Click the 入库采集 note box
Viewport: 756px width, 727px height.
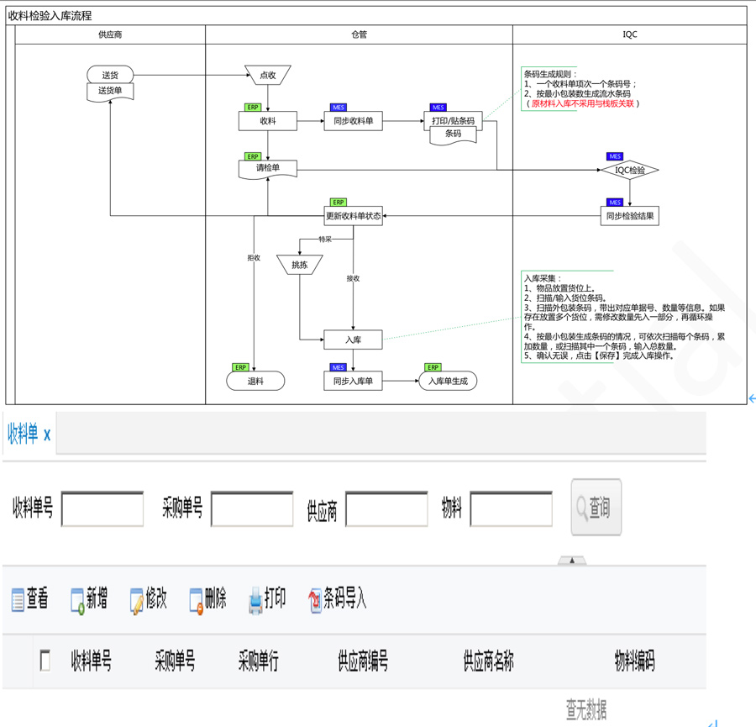click(x=624, y=317)
